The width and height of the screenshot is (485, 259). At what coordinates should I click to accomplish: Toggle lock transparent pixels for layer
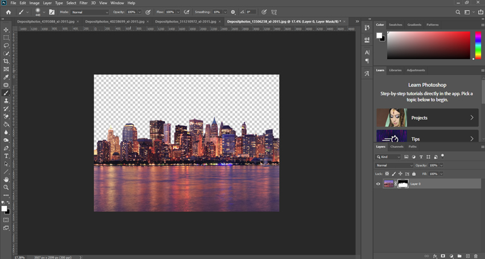point(387,174)
